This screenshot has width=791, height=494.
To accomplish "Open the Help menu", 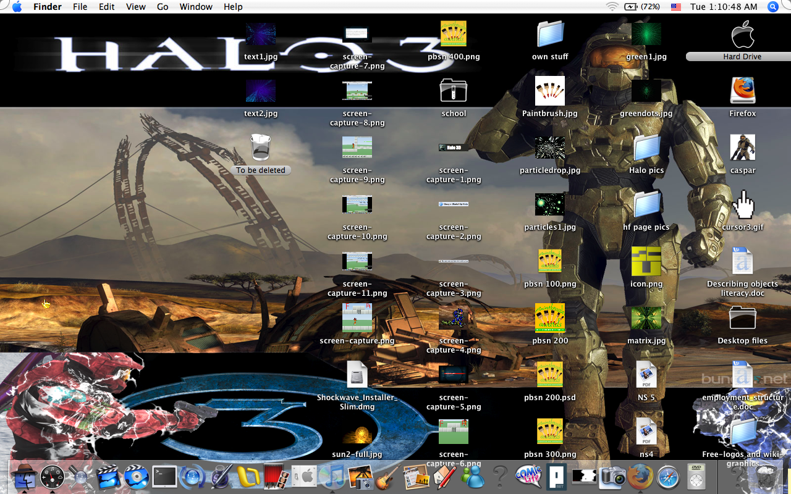I will pos(233,7).
